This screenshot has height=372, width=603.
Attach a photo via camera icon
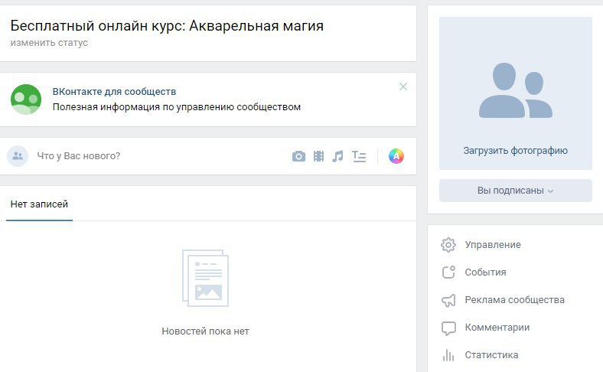[298, 156]
